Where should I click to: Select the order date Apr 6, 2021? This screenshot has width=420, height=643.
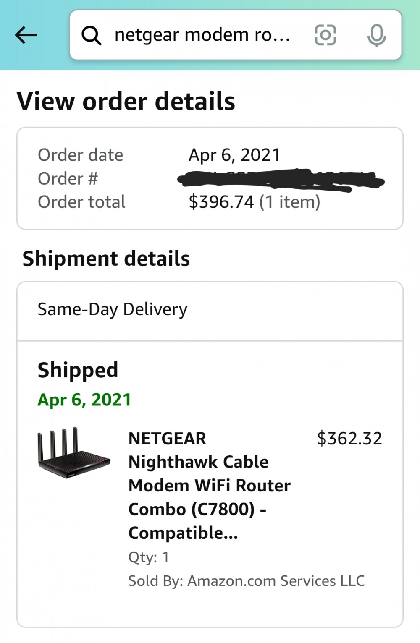(x=234, y=155)
